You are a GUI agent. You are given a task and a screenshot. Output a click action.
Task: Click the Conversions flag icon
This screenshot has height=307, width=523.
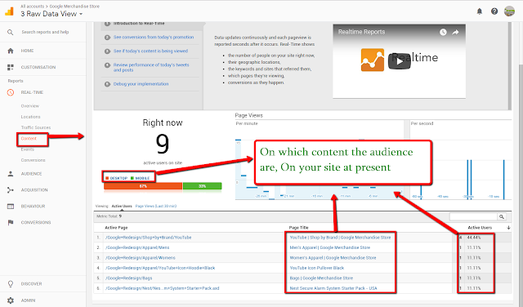pyautogui.click(x=11, y=222)
